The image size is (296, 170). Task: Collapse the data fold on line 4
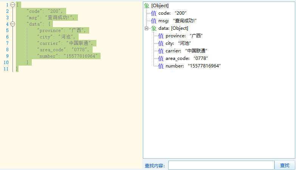[12, 24]
